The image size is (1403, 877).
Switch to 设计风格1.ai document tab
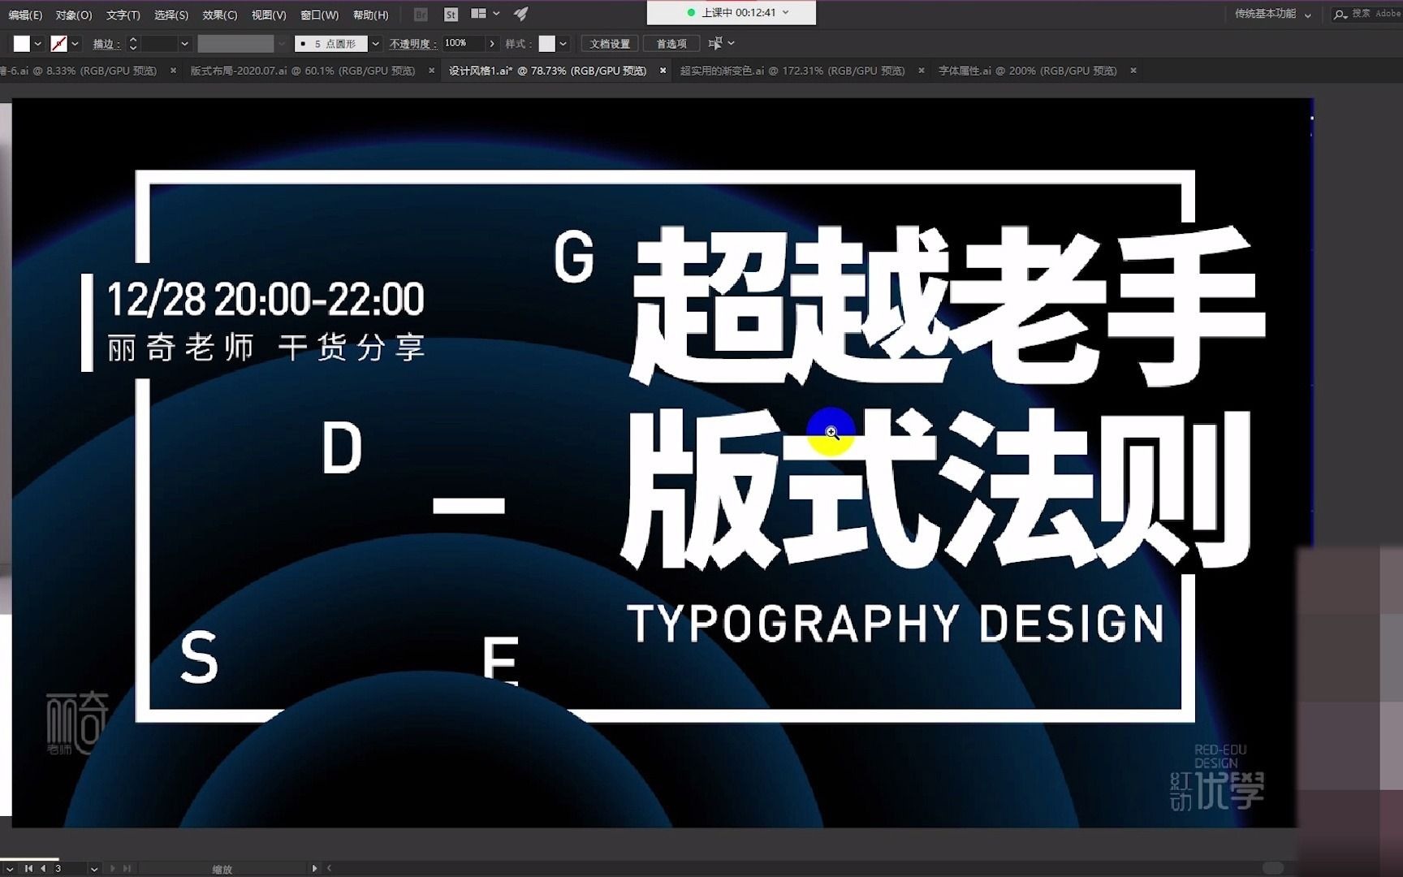548,71
